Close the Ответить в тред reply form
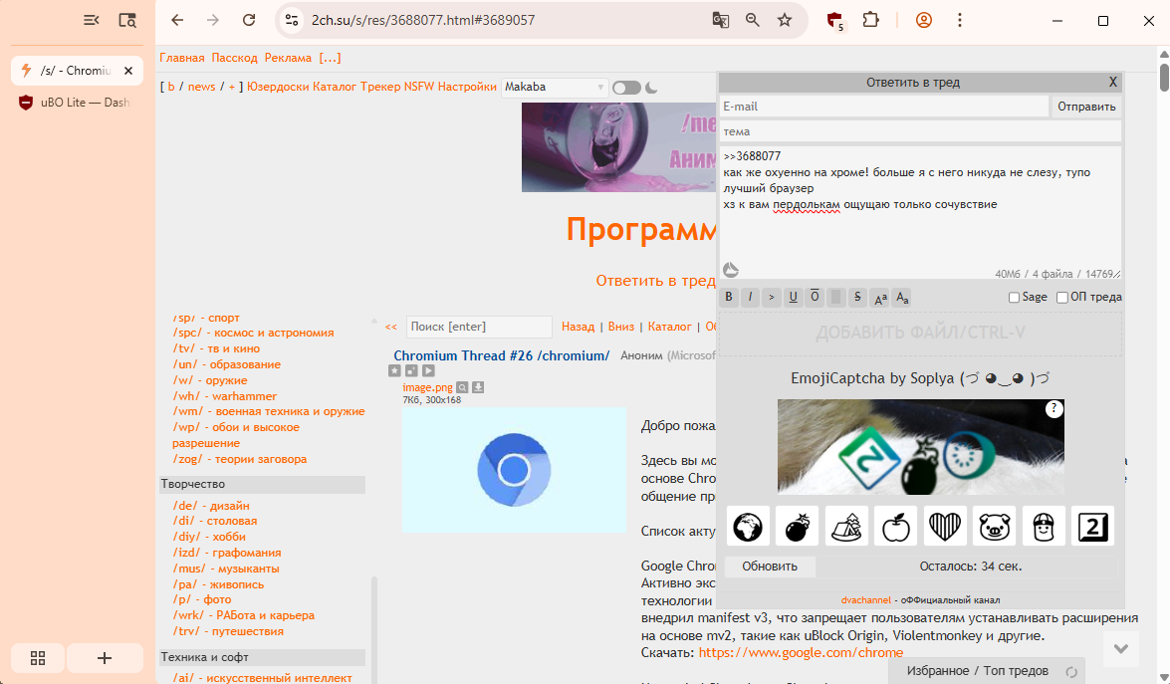Screen dimensions: 1170x684 pos(1112,82)
